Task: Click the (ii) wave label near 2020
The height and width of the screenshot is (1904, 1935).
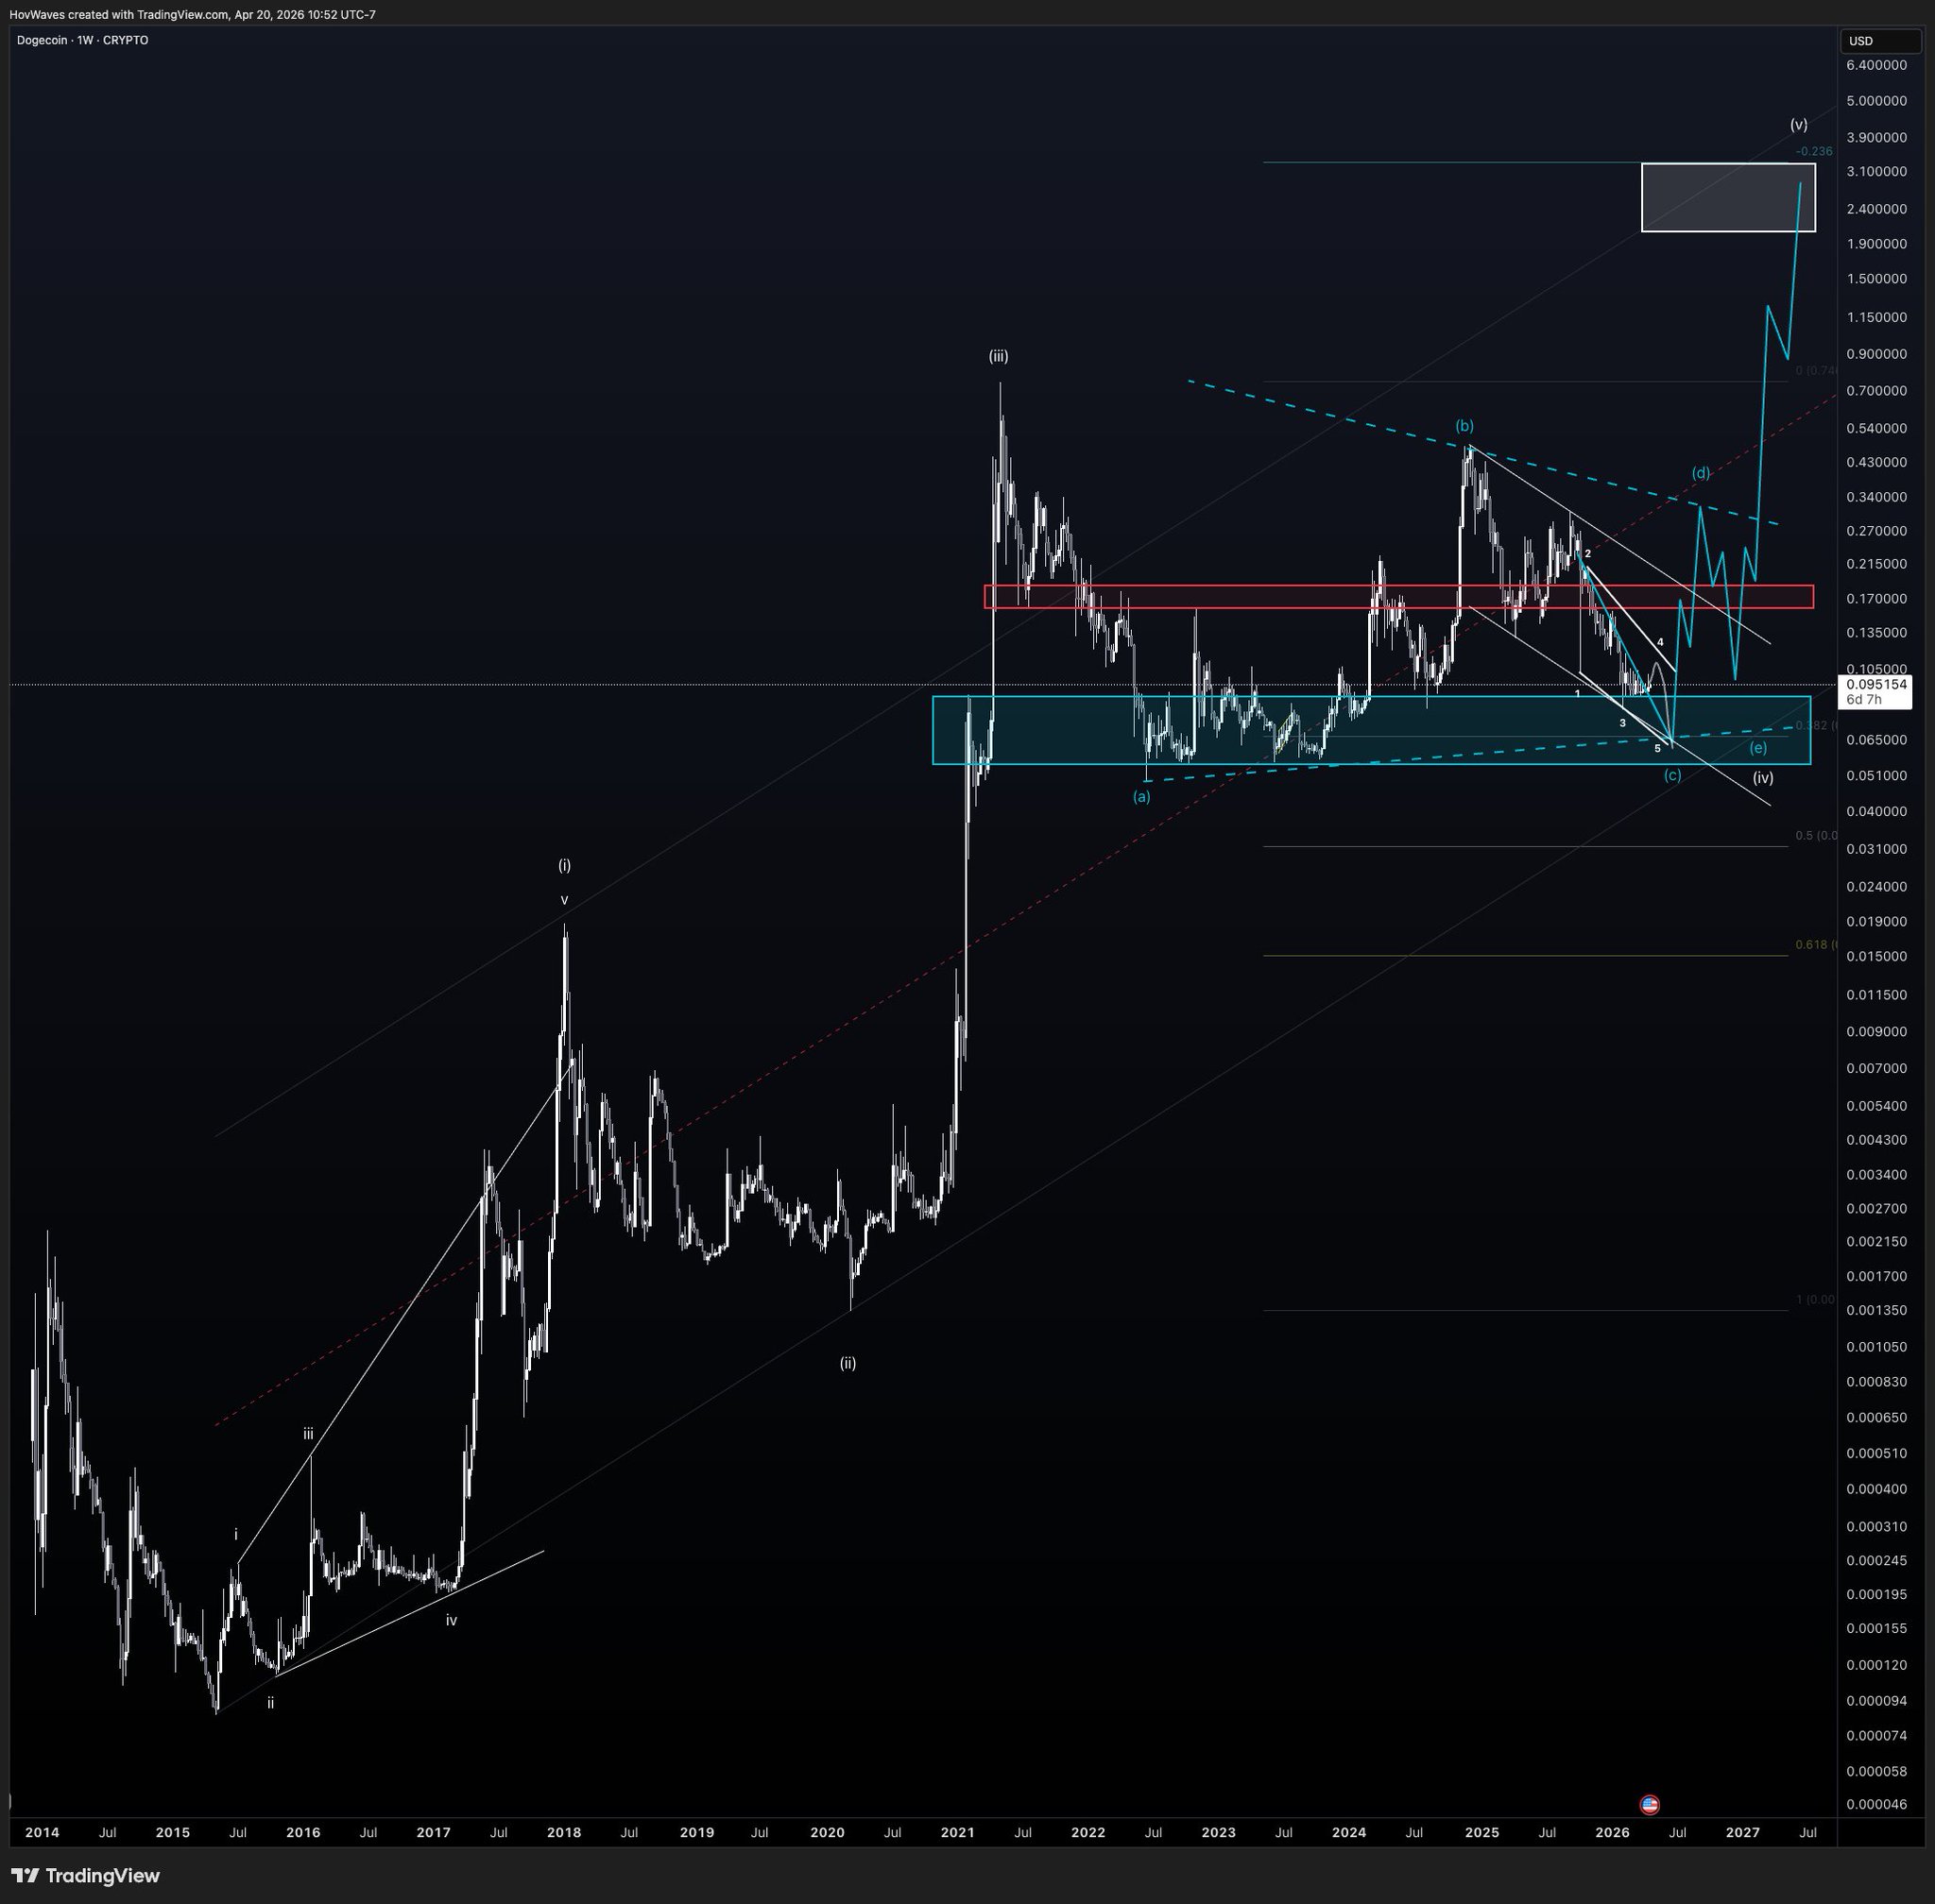Action: 848,1363
